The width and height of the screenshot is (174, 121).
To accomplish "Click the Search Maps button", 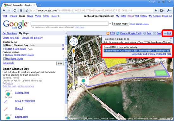I will [121, 24].
